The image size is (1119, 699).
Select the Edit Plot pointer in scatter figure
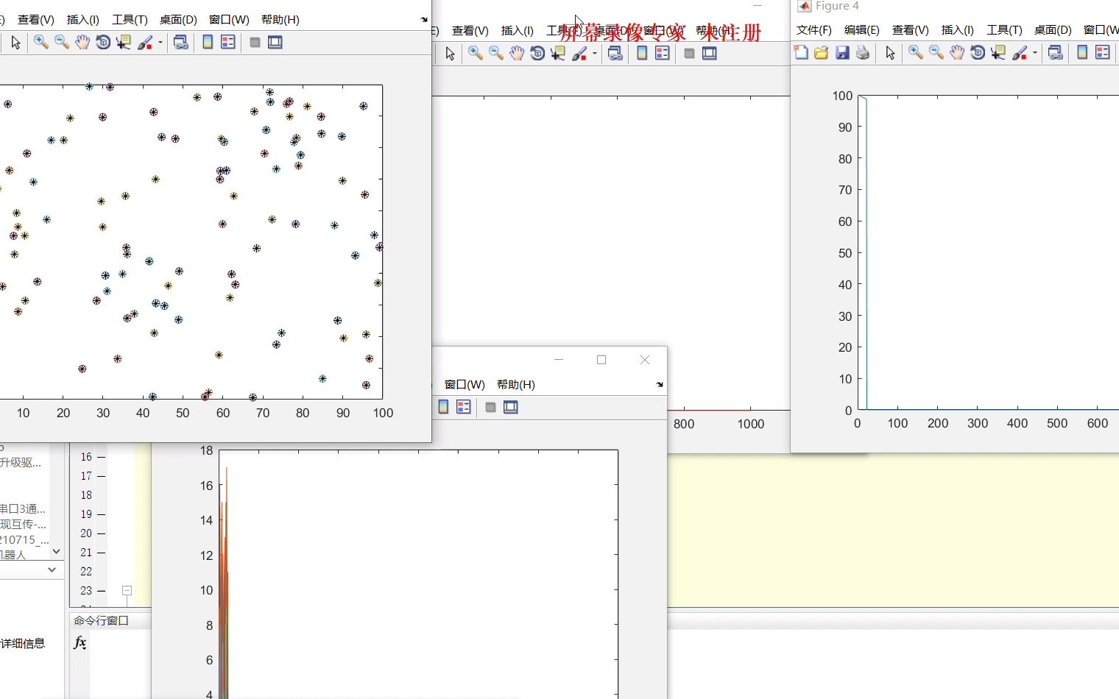click(x=15, y=43)
